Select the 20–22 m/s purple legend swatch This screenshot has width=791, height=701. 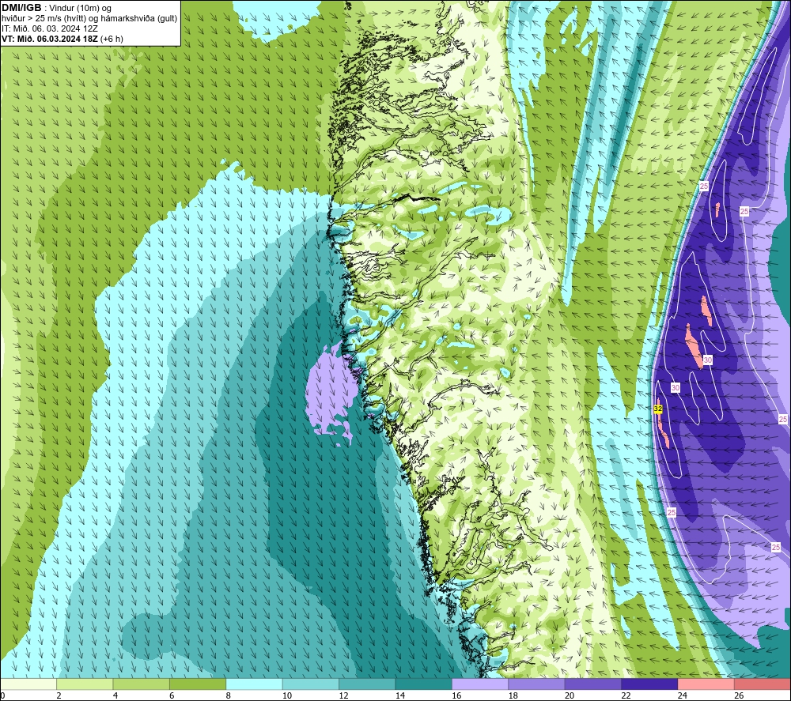click(593, 684)
